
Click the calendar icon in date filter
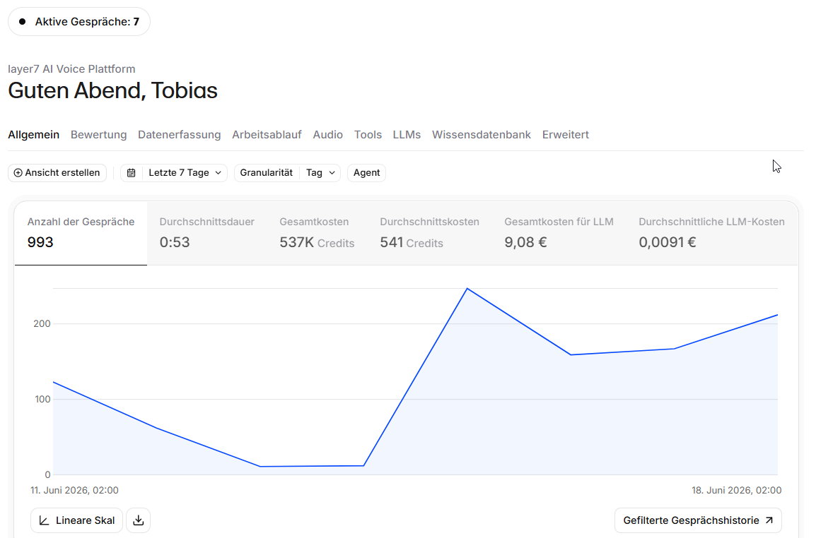tap(131, 172)
